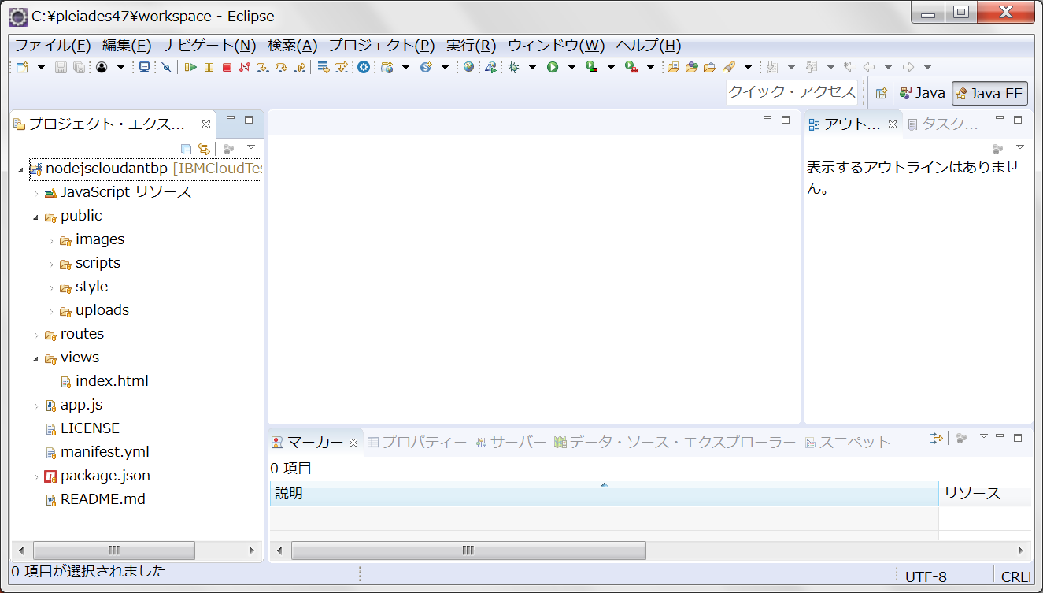Viewport: 1043px width, 593px height.
Task: Select package.json in the tree
Action: 105,476
